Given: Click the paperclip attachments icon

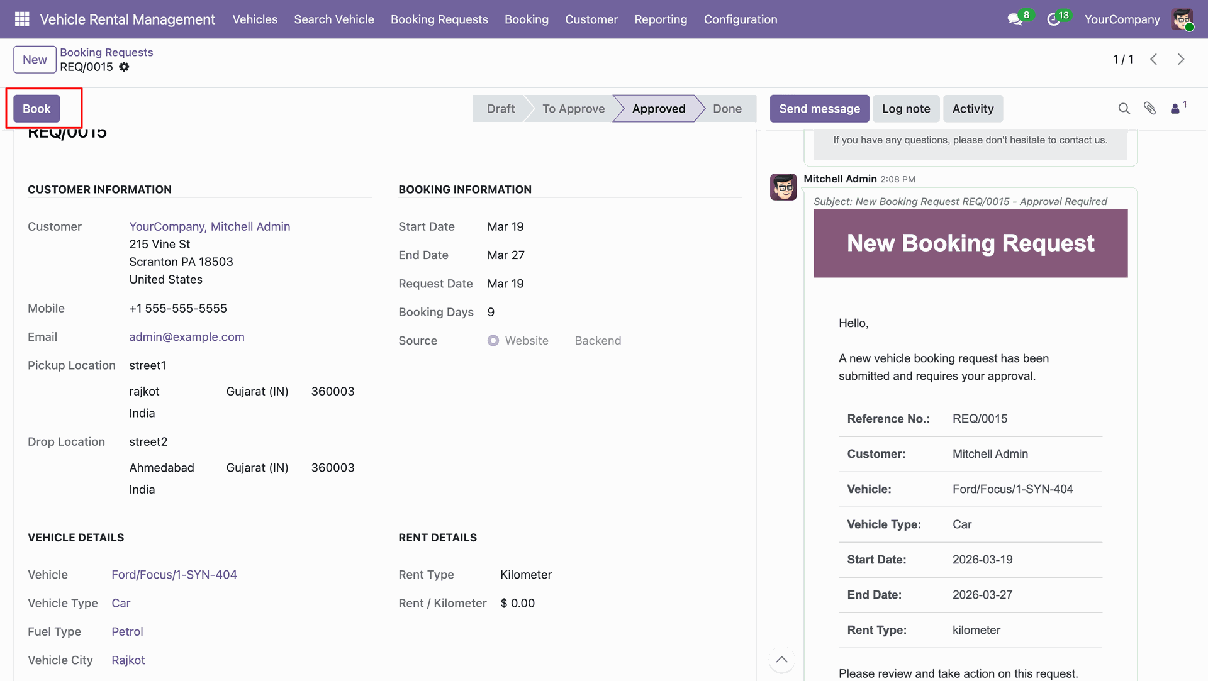Looking at the screenshot, I should [1149, 109].
